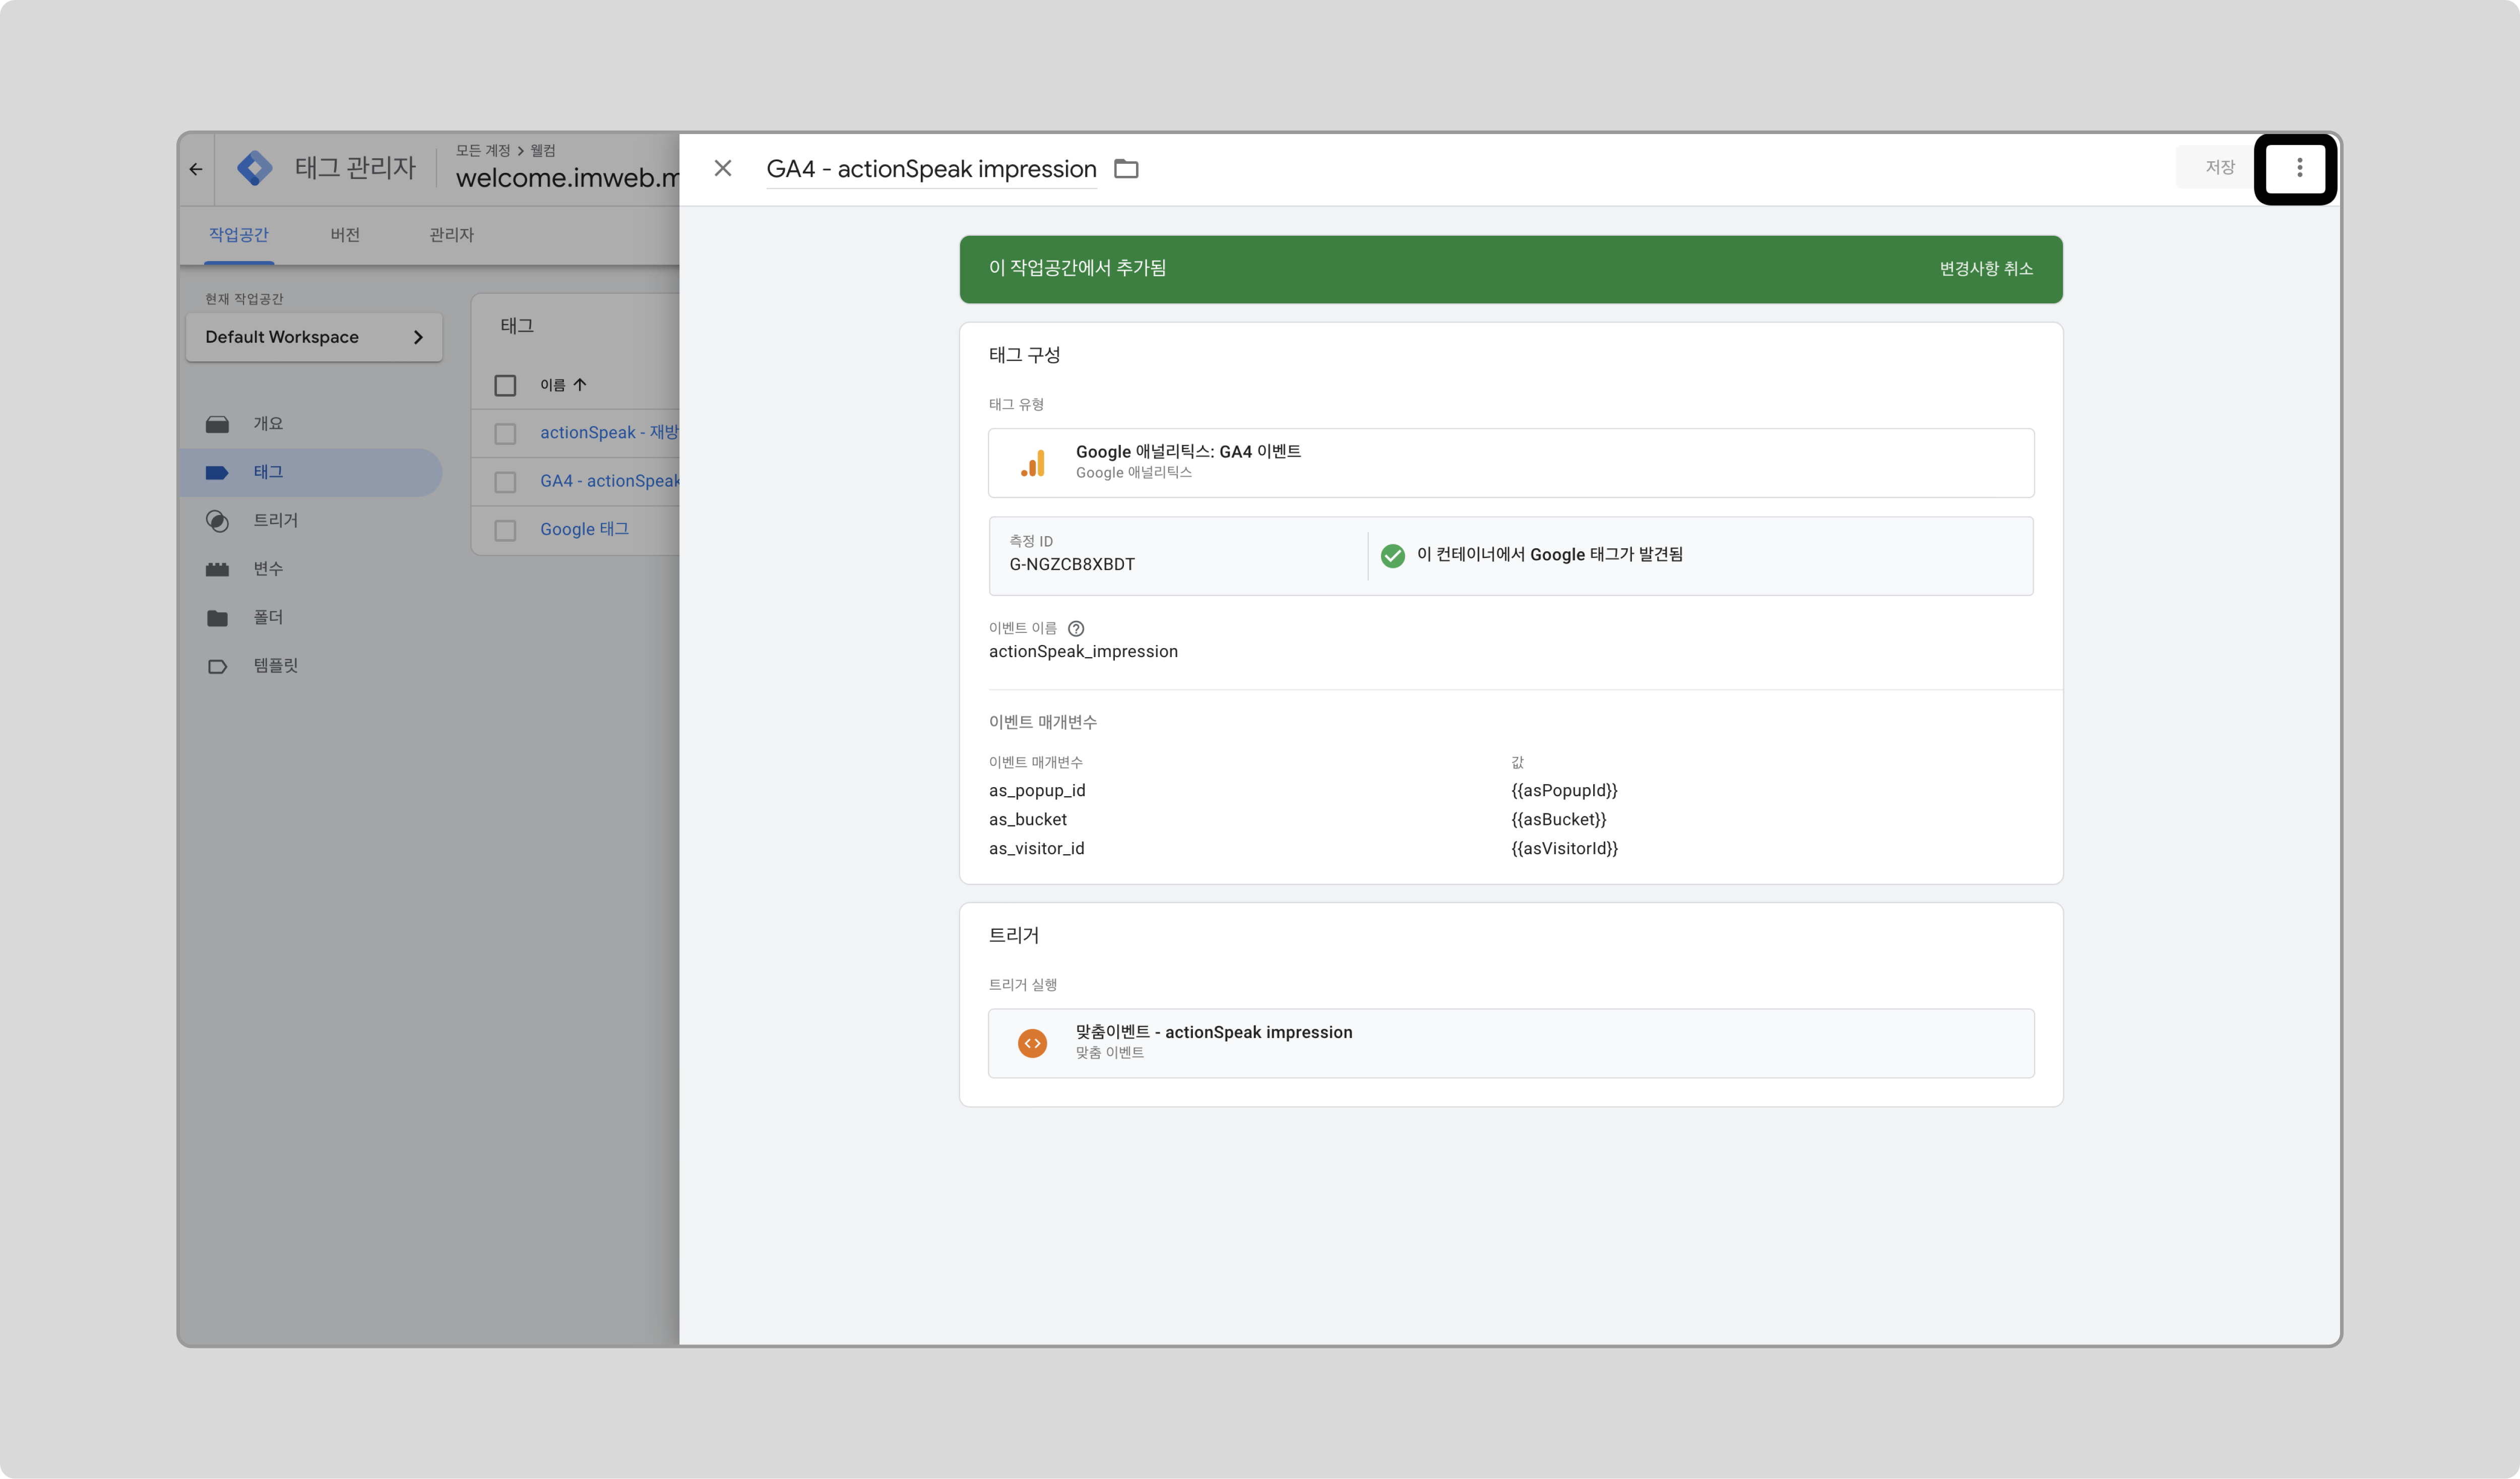Check the Google 태그 row checkbox
The image size is (2520, 1479).
coord(505,530)
